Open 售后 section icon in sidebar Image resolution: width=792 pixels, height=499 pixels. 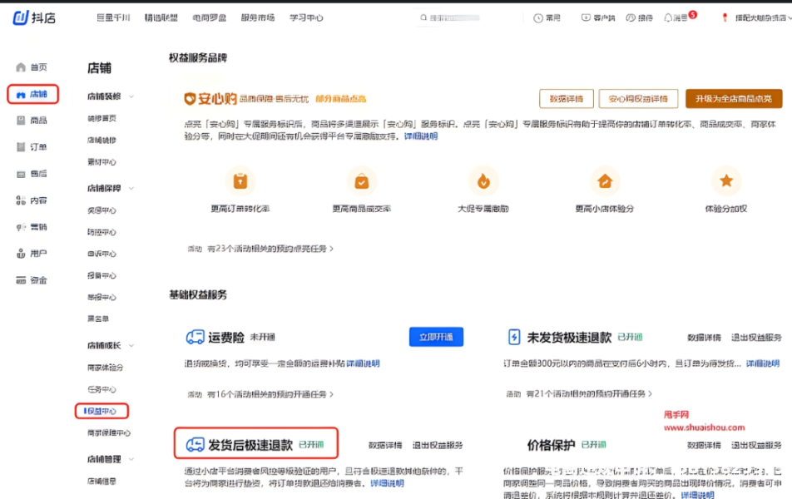pyautogui.click(x=22, y=174)
